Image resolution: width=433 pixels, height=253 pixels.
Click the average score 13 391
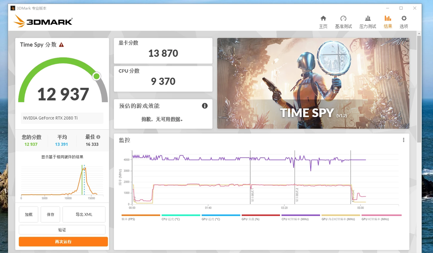click(x=61, y=144)
